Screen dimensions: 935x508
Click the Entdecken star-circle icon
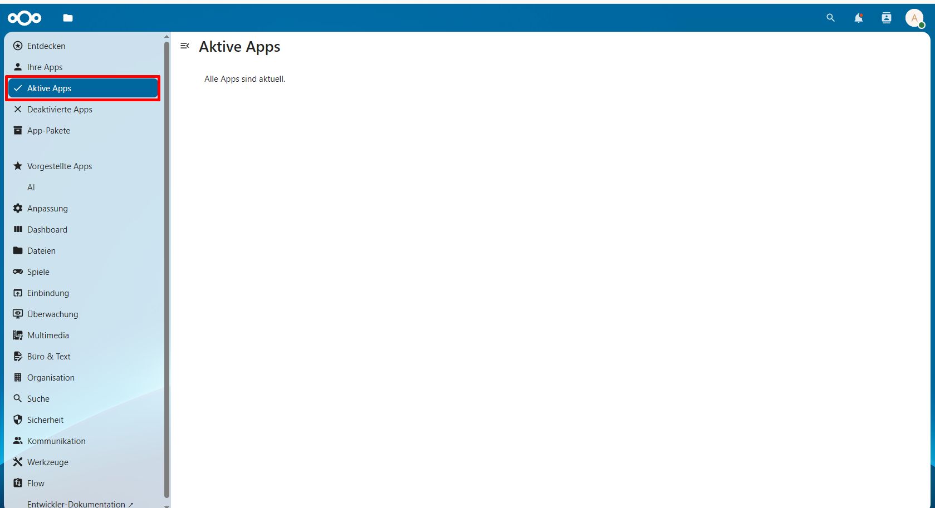[x=18, y=46]
